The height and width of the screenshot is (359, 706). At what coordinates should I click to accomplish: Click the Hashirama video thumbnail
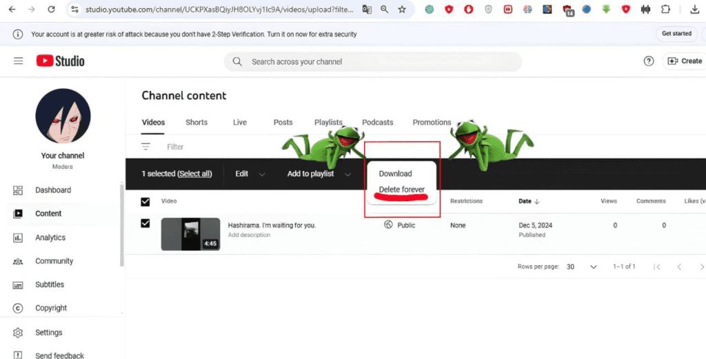coord(190,234)
